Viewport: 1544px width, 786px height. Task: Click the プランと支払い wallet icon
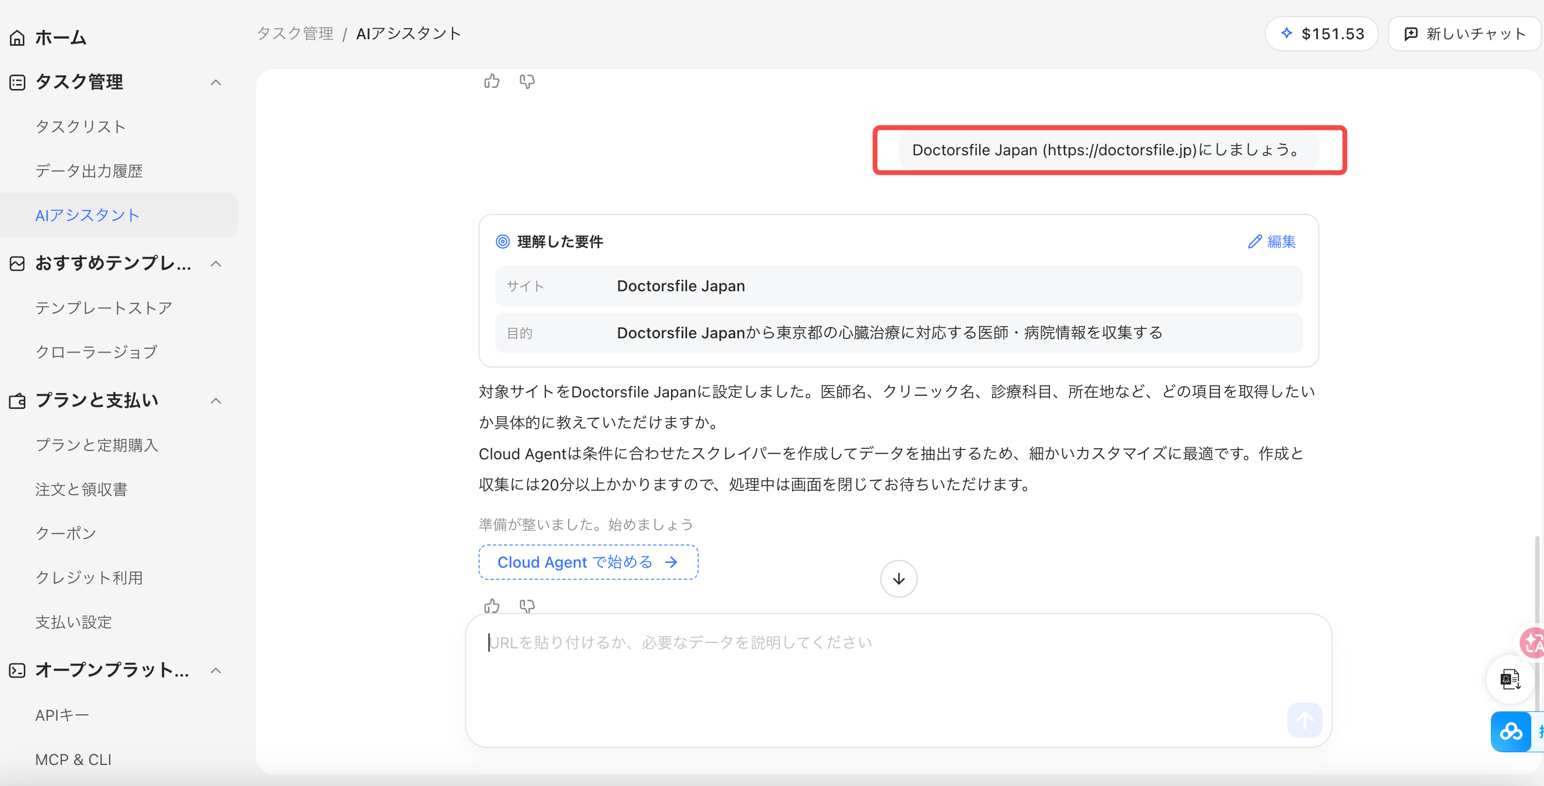point(17,401)
